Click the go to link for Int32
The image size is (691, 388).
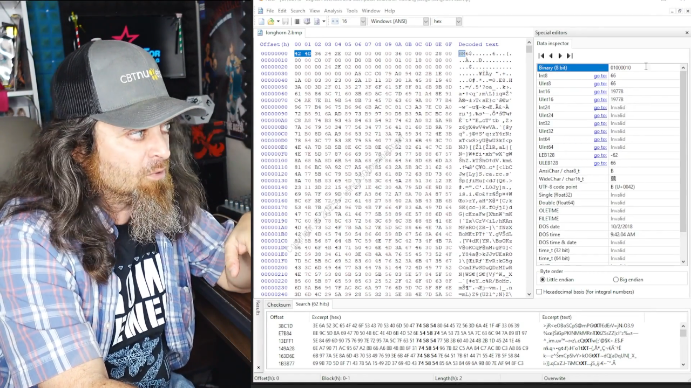(600, 123)
